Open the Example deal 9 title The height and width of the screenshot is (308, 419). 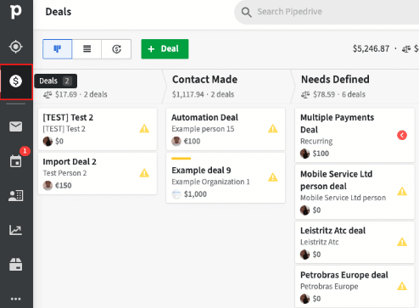(201, 171)
